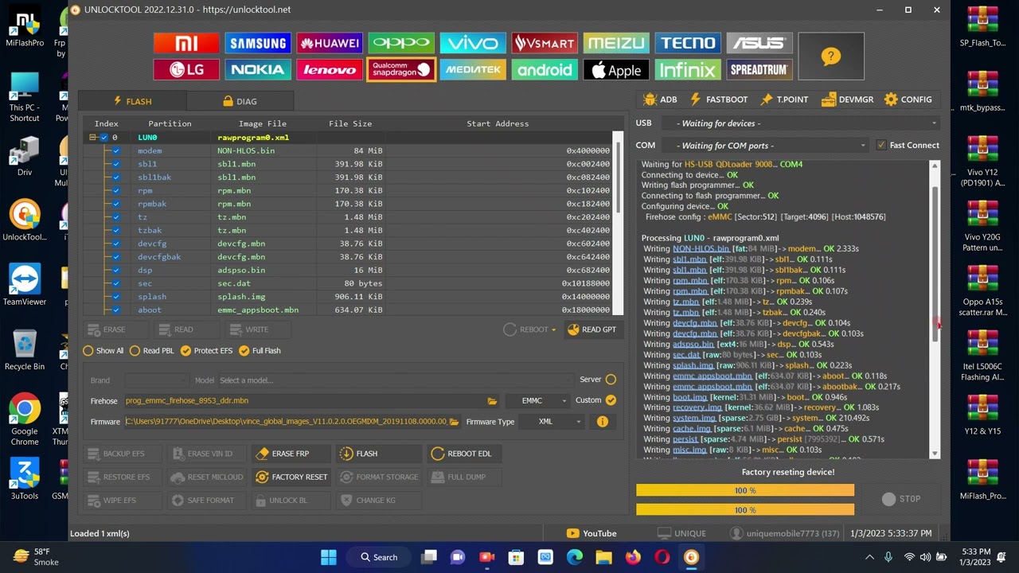Open the Model selection dropdown

coord(395,380)
